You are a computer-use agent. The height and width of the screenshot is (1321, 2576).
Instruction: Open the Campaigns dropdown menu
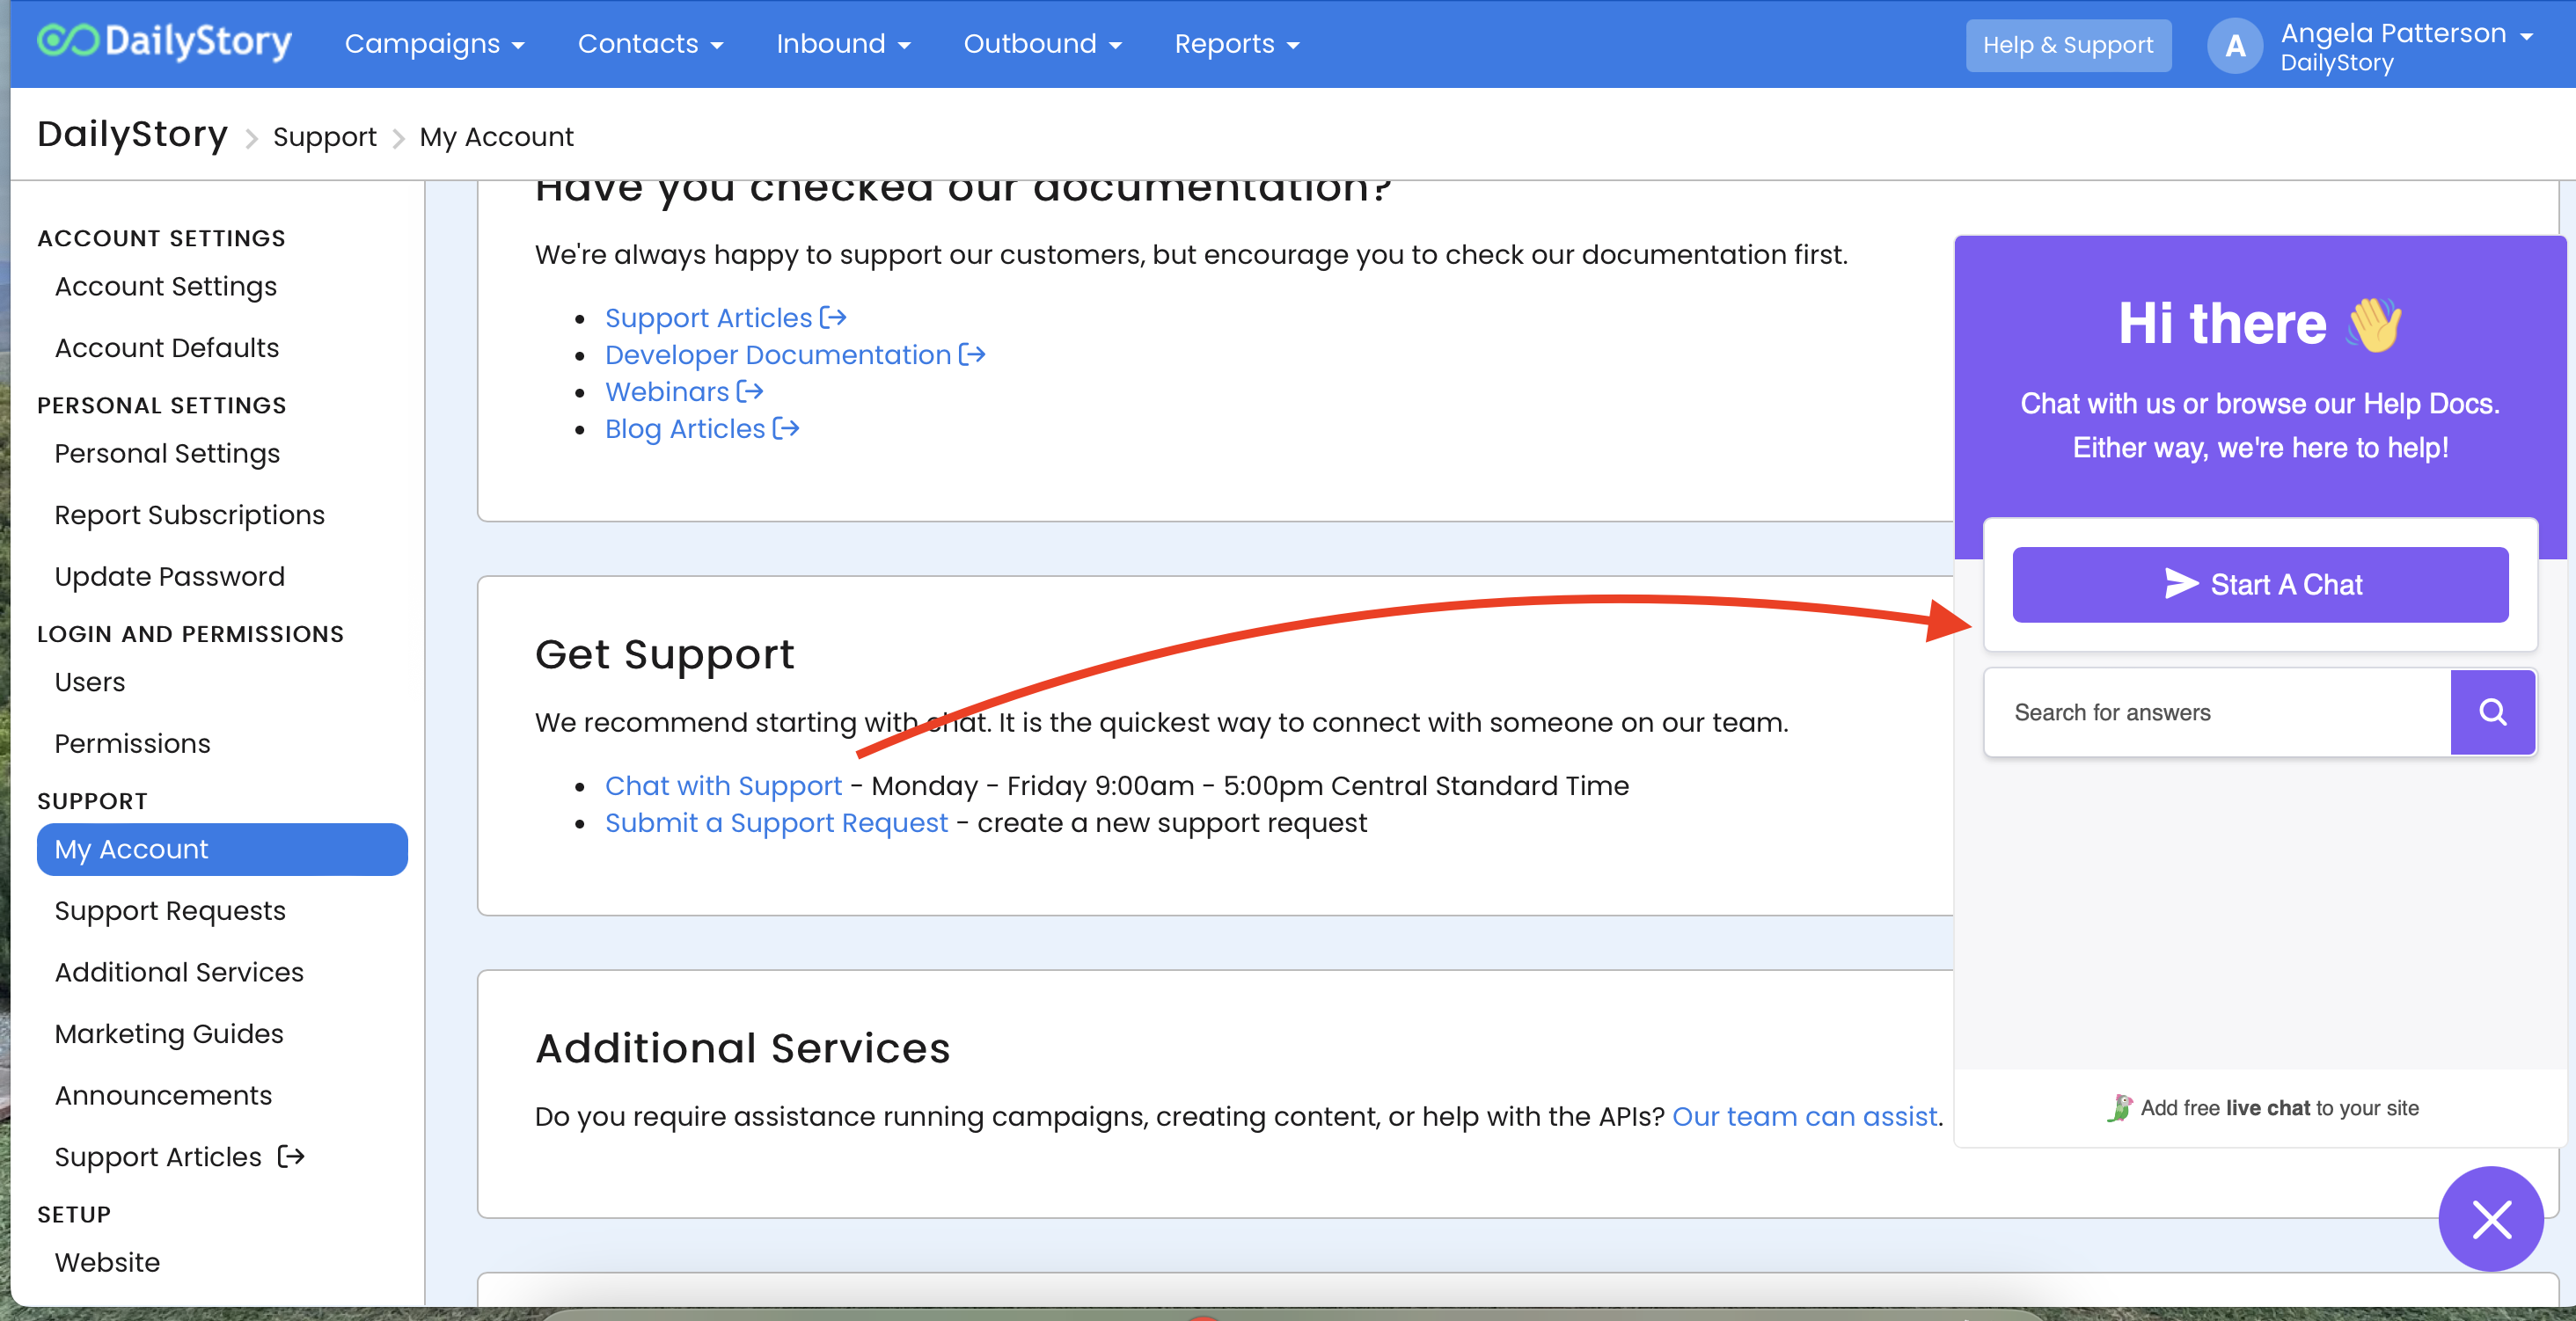pos(434,44)
